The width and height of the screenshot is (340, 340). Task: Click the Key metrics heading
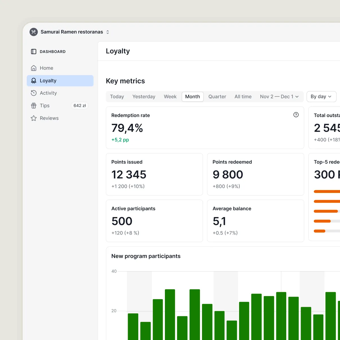(x=125, y=81)
